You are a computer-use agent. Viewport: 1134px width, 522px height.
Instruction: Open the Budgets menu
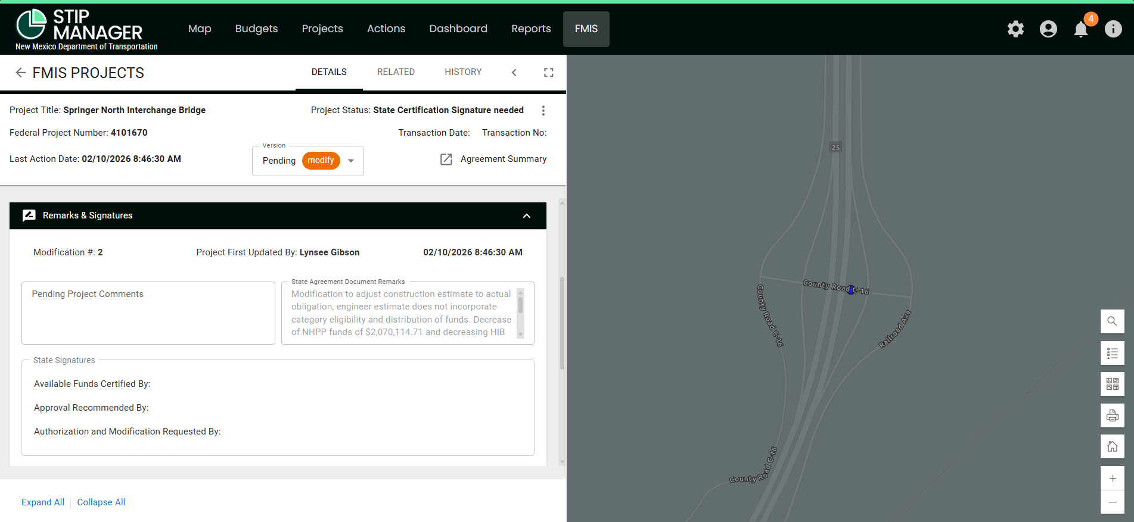256,29
